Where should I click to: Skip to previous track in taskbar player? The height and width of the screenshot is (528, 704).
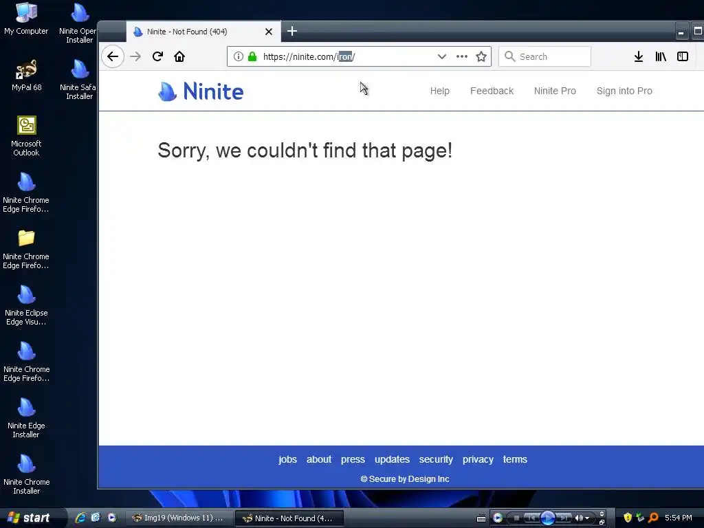click(531, 518)
